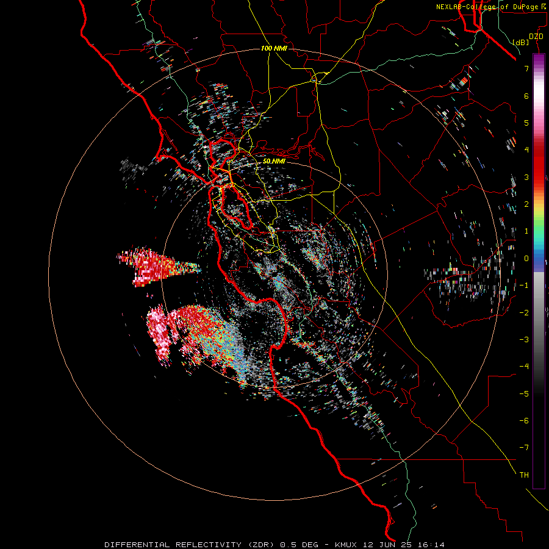Select the 1 value on the color scale

coord(526,231)
